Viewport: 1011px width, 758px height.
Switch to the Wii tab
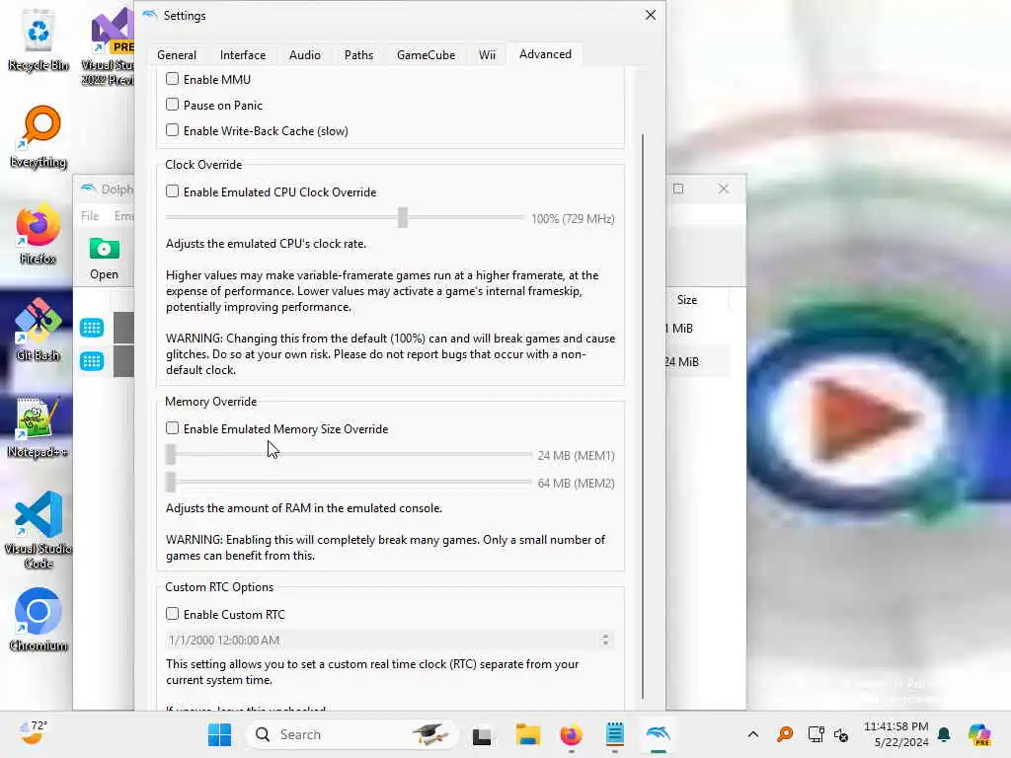[x=487, y=55]
